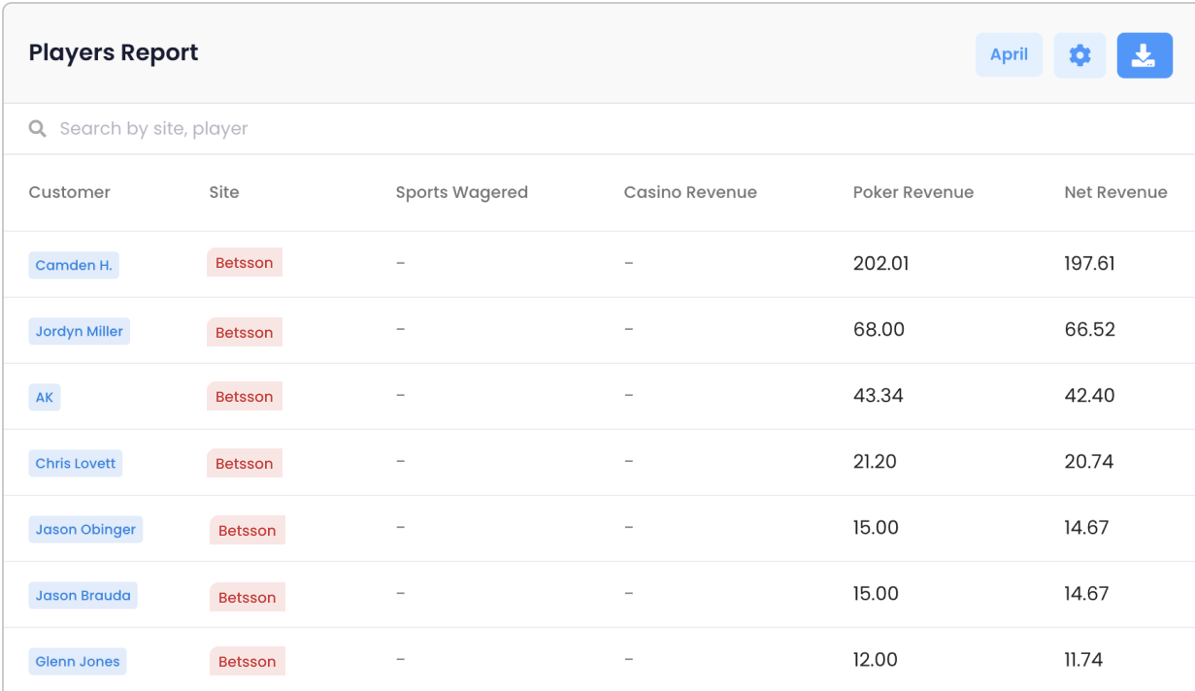Open Glenn Jones customer link
The width and height of the screenshot is (1195, 691).
coord(78,661)
